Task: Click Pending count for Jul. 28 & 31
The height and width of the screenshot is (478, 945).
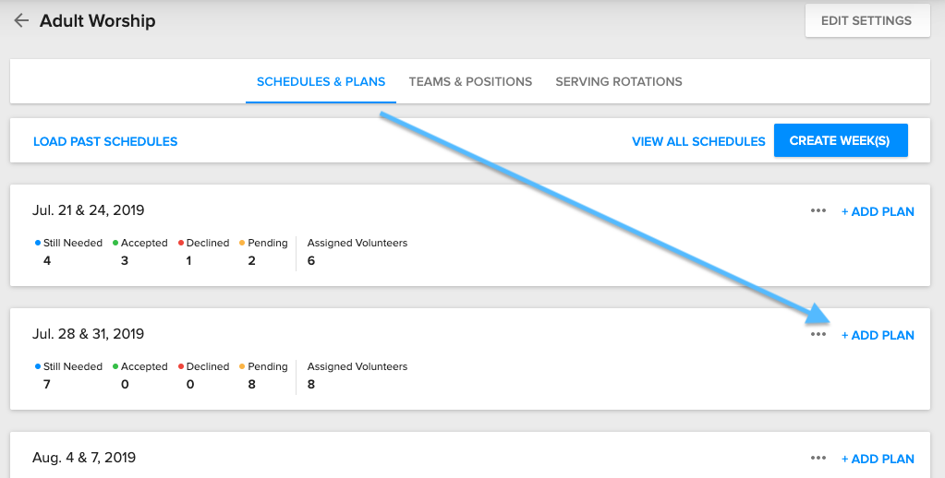Action: tap(253, 384)
